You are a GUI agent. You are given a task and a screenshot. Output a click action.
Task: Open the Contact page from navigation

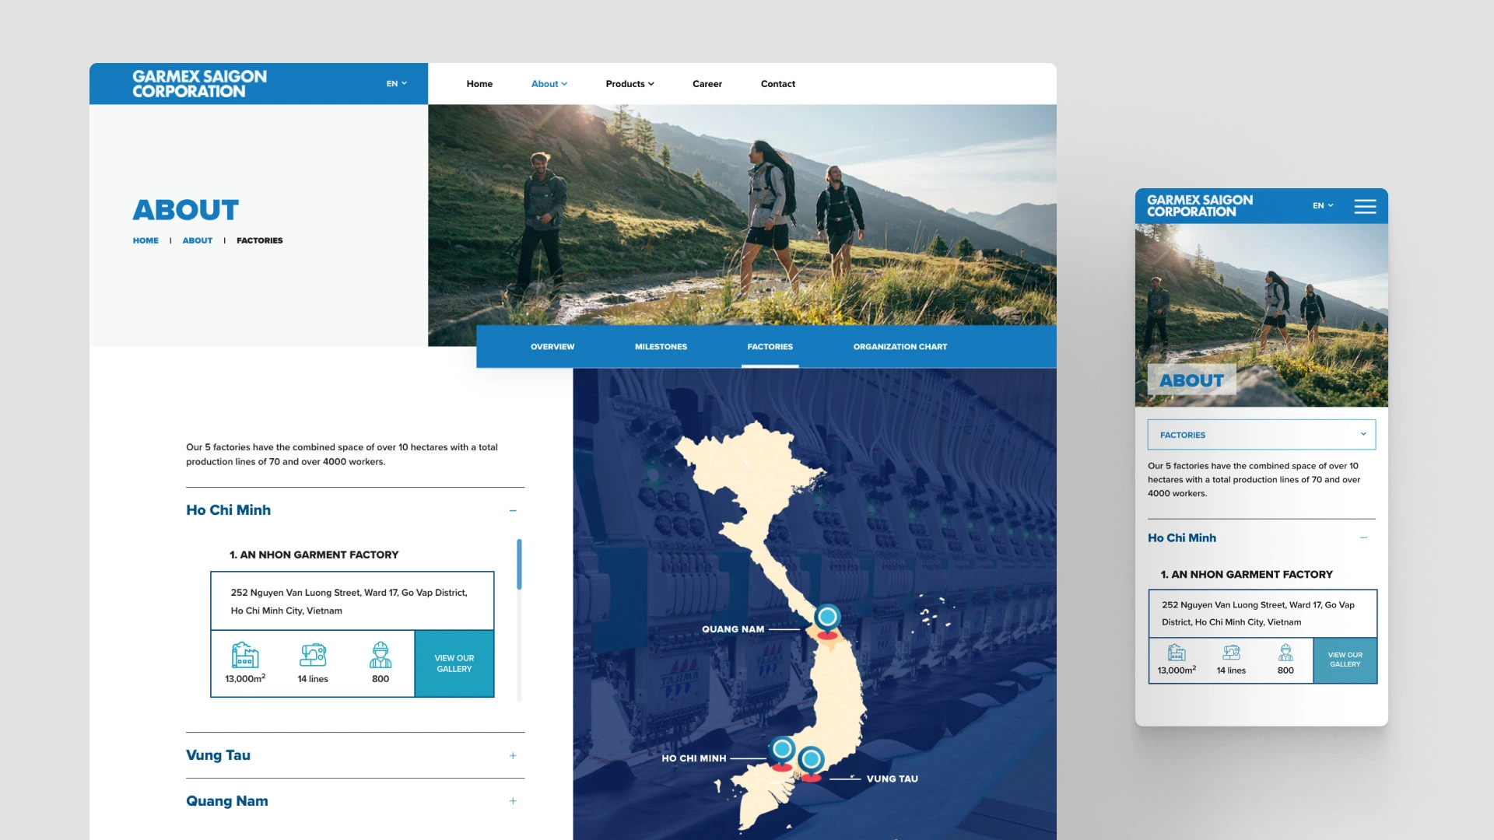[x=778, y=84]
